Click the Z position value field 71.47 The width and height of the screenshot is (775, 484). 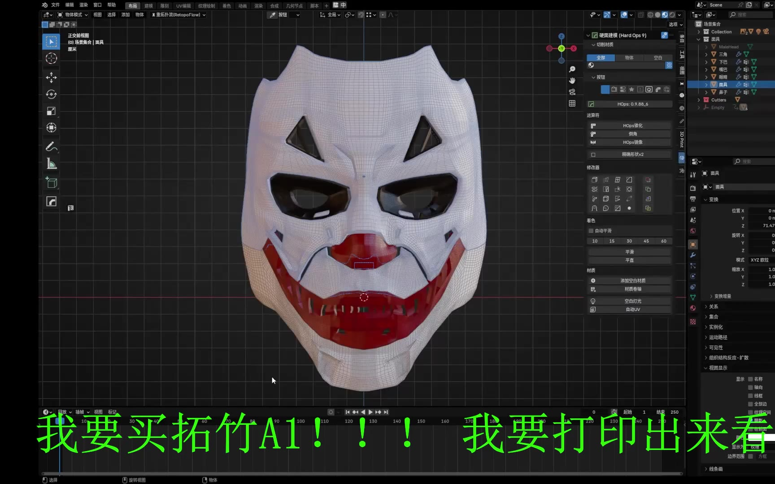pyautogui.click(x=761, y=226)
